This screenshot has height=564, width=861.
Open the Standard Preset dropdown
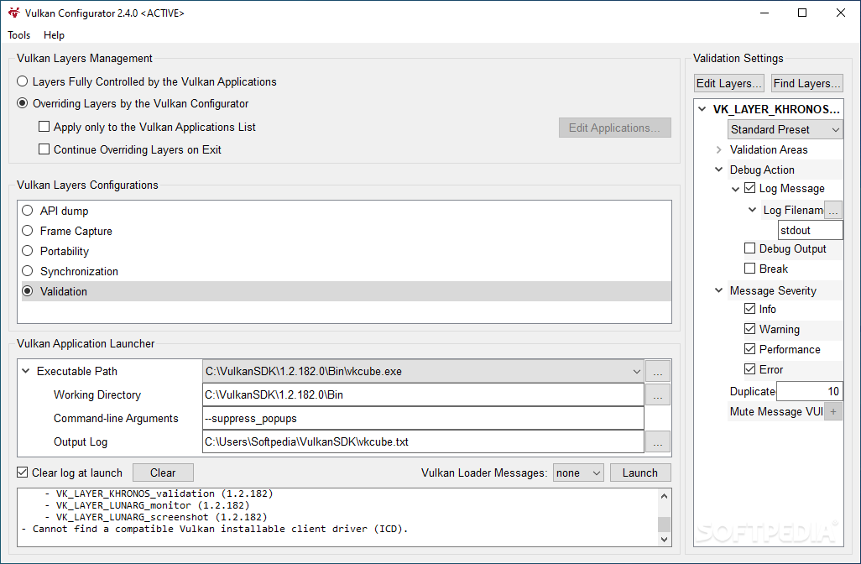[785, 129]
